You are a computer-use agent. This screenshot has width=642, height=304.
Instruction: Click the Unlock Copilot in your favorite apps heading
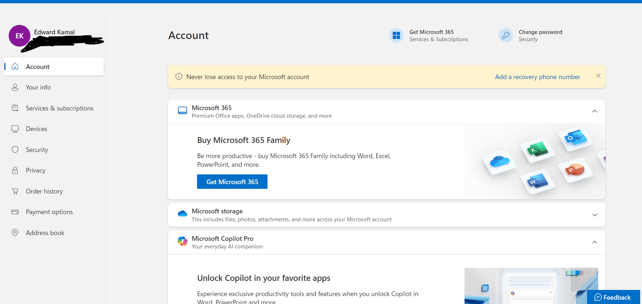click(x=264, y=278)
